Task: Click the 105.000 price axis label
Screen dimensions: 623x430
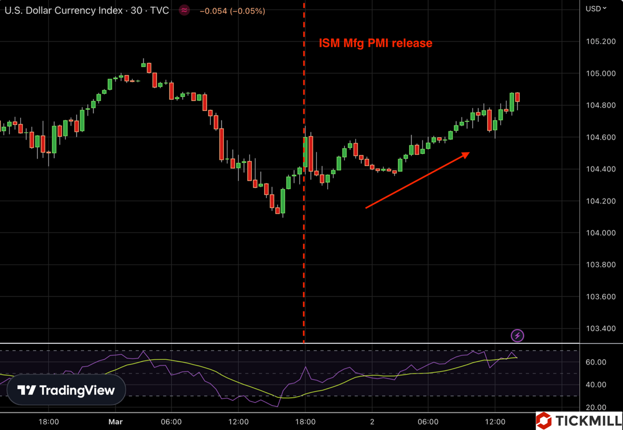Action: tap(600, 74)
